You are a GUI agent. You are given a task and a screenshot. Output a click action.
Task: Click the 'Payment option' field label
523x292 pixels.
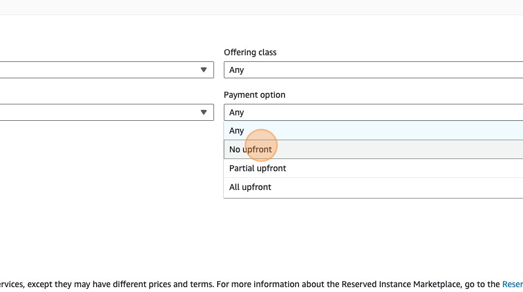pos(254,95)
